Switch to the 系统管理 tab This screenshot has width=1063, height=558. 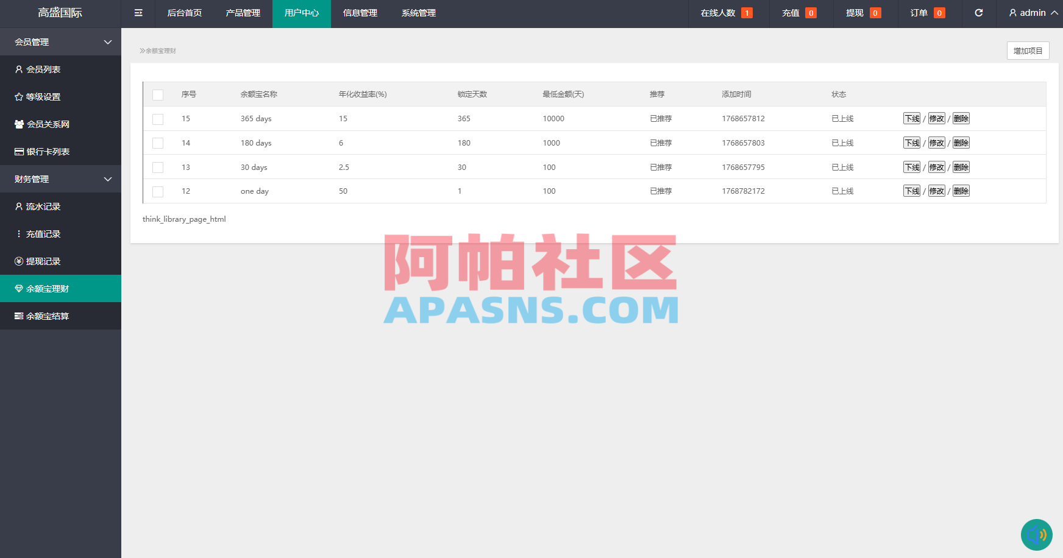point(419,13)
